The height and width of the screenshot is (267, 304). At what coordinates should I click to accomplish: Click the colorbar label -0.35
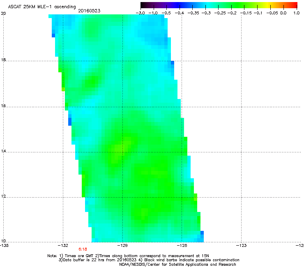coord(193,13)
